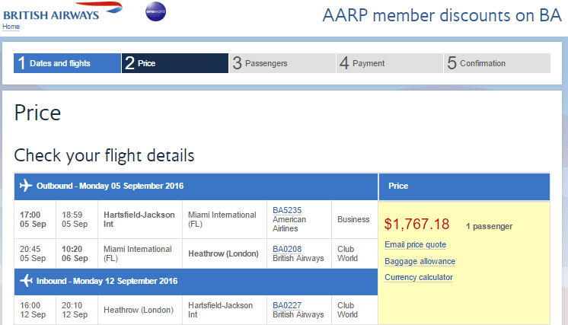Click 'American Airlines' operator text
Screen dimensions: 568x325
(x=289, y=224)
